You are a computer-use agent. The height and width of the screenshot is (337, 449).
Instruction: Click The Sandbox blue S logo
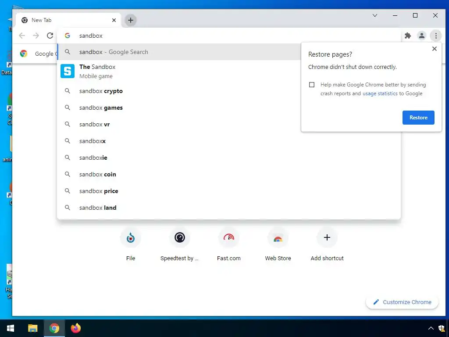68,71
